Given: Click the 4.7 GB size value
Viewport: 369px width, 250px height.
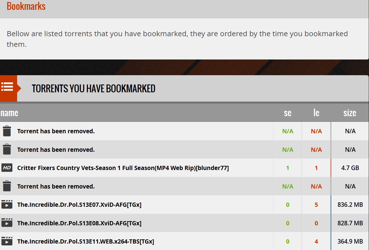Looking at the screenshot, I should (350, 168).
